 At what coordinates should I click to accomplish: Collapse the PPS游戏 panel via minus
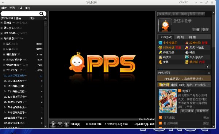point(209,37)
